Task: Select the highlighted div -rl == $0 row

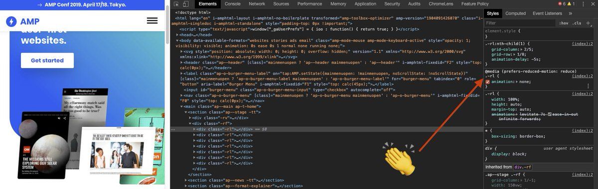Action: (x=326, y=129)
